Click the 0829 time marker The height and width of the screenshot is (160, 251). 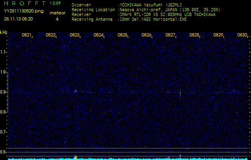pyautogui.click(x=218, y=35)
